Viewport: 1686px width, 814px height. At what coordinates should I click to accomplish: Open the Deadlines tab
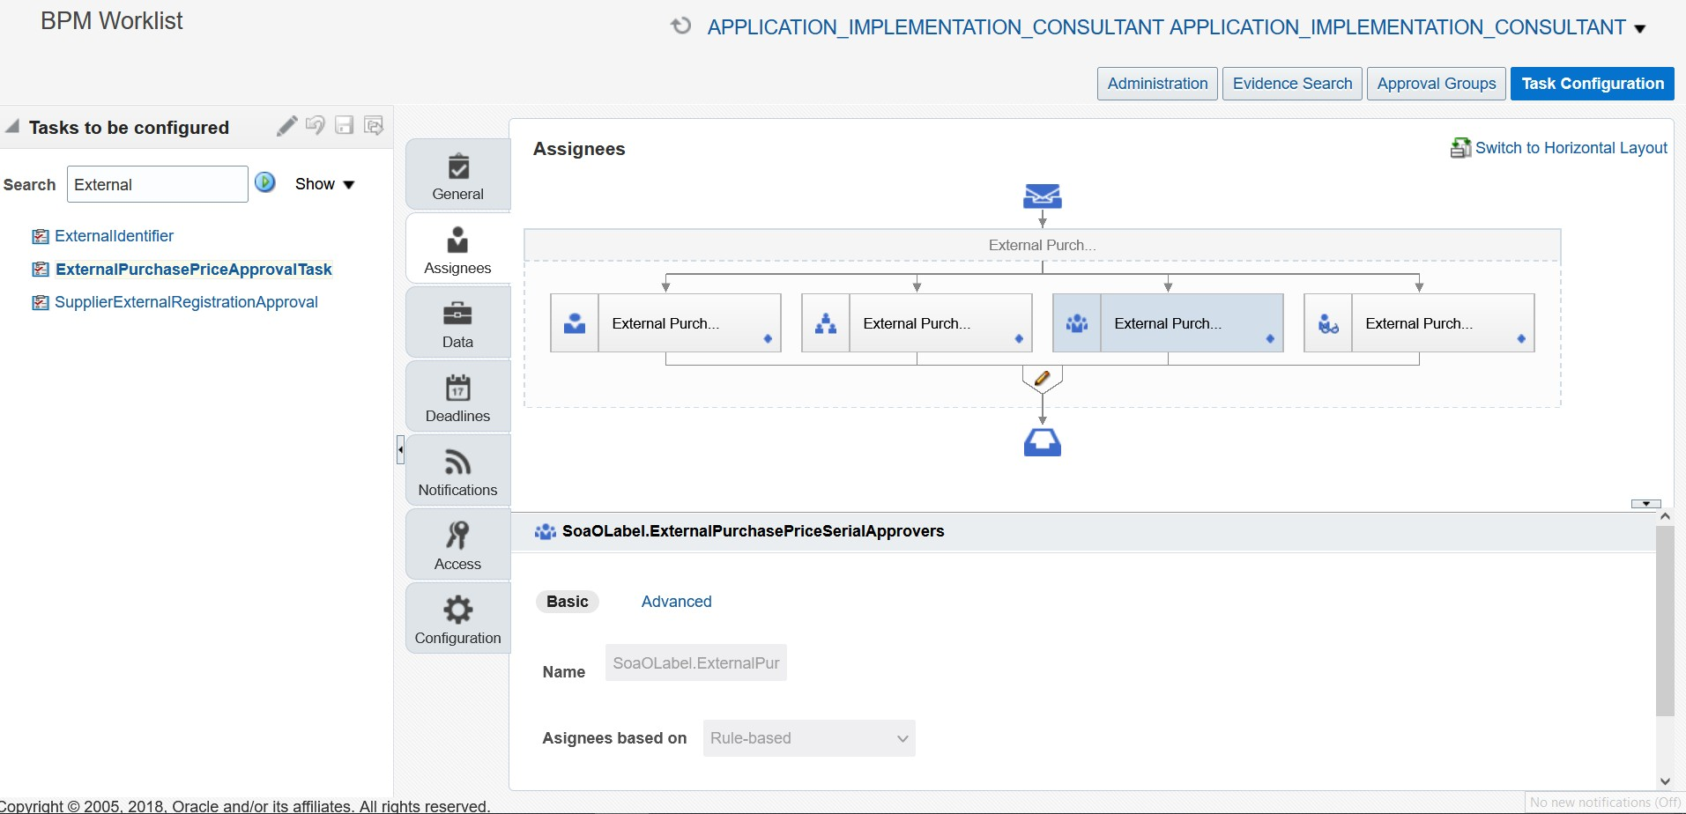tap(458, 396)
